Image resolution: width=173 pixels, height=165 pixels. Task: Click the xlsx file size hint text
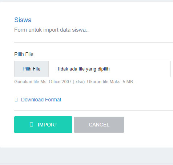74,82
